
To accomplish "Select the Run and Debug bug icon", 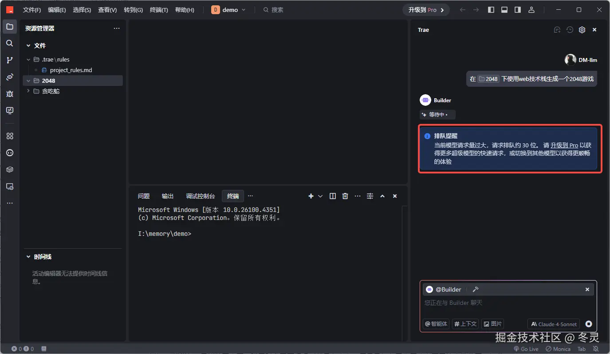I will pyautogui.click(x=9, y=94).
